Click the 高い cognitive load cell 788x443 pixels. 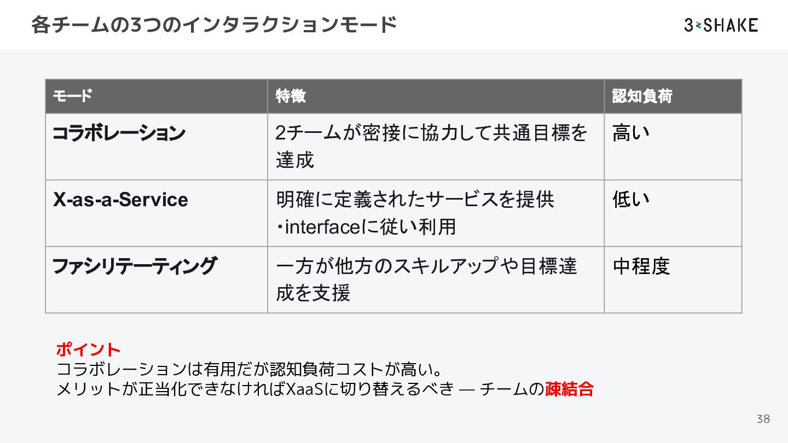tap(631, 133)
